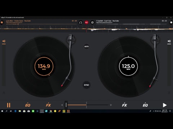The height and width of the screenshot is (129, 173).
Task: Click the right deck volume speaker icon
Action: tap(169, 41)
